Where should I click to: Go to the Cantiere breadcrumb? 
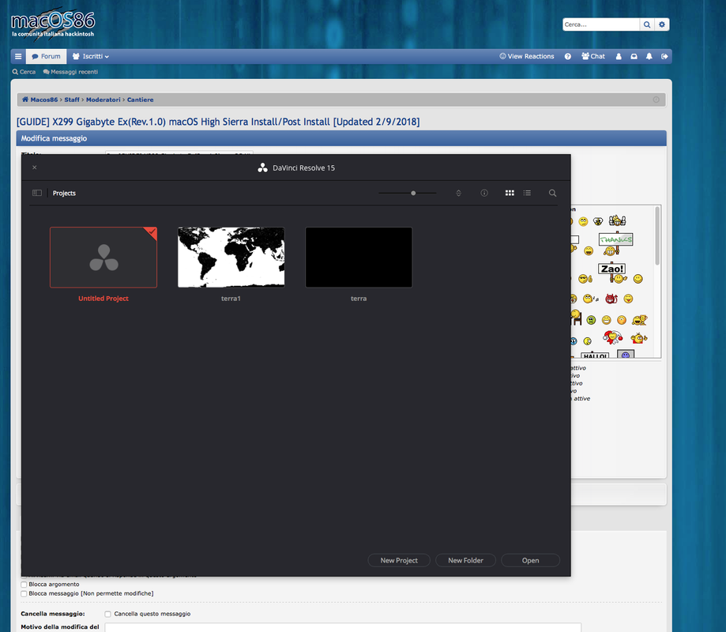141,100
